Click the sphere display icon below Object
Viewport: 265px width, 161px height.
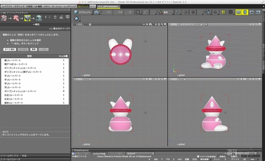[77, 19]
